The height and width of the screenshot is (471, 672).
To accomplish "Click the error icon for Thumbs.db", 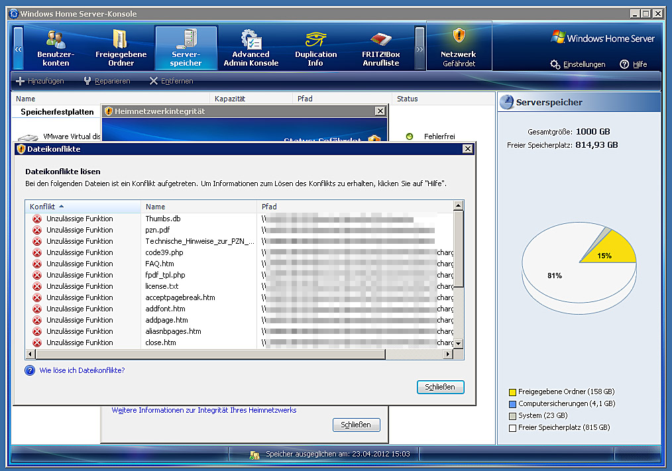I will 37,219.
